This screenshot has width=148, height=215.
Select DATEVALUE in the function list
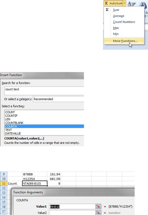(44, 134)
